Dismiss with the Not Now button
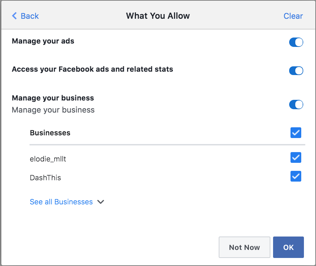Image resolution: width=316 pixels, height=266 pixels. point(245,247)
